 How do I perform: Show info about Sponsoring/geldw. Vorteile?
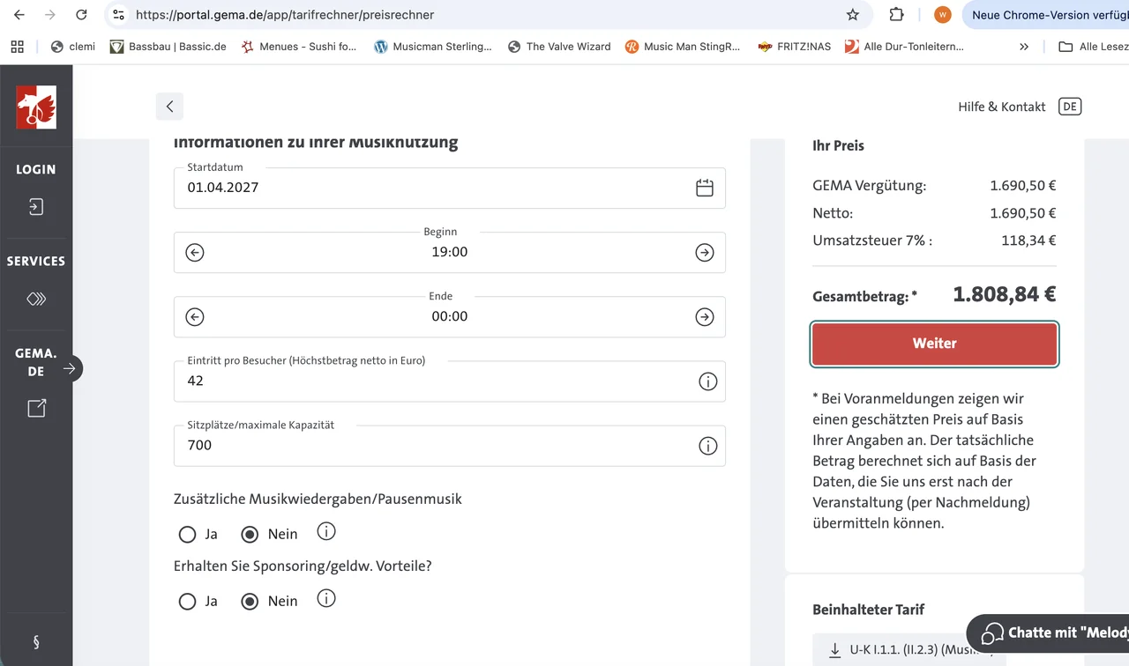(326, 599)
